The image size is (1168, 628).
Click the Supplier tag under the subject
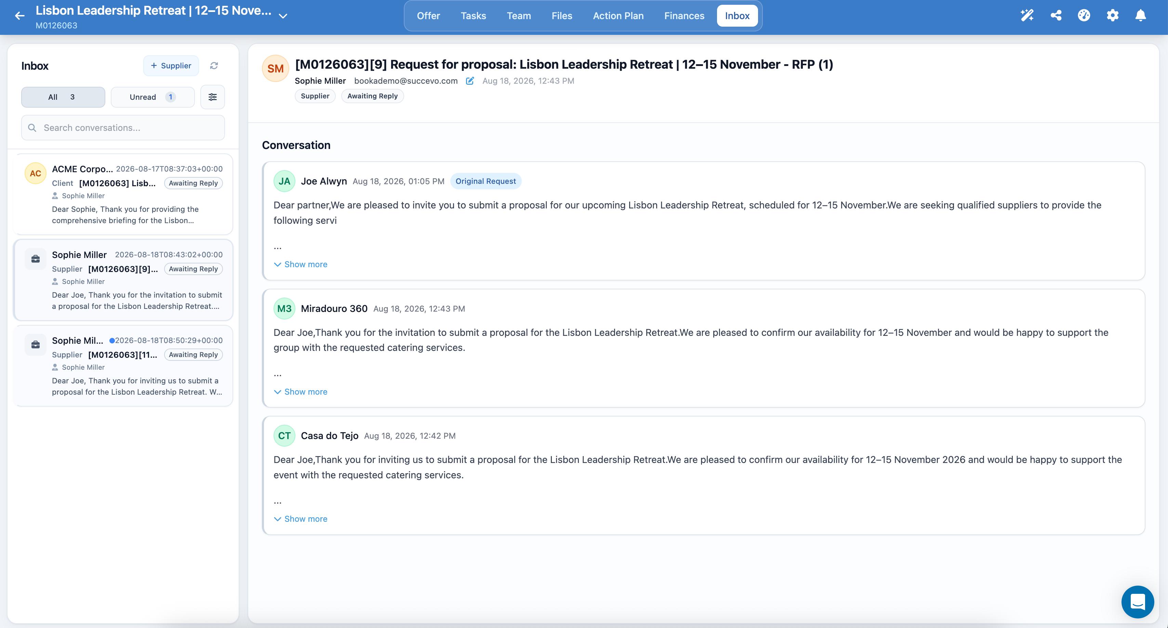click(x=315, y=96)
